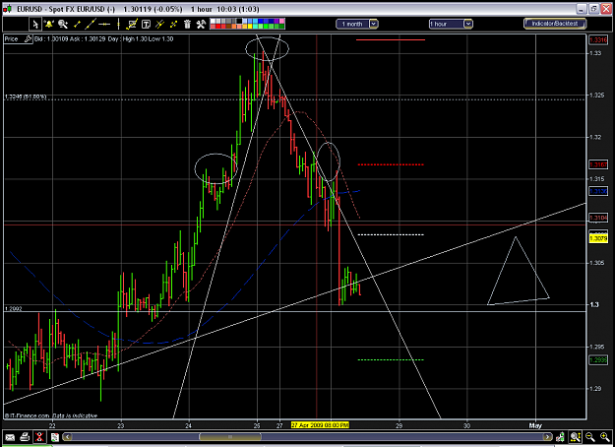Select the yellow chart pattern drawing tool
Image resolution: width=615 pixels, height=447 pixels.
point(132,25)
